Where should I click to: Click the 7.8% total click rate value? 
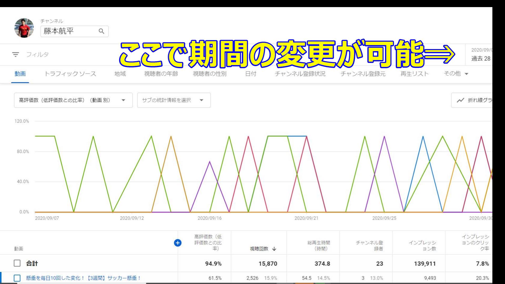(x=482, y=263)
